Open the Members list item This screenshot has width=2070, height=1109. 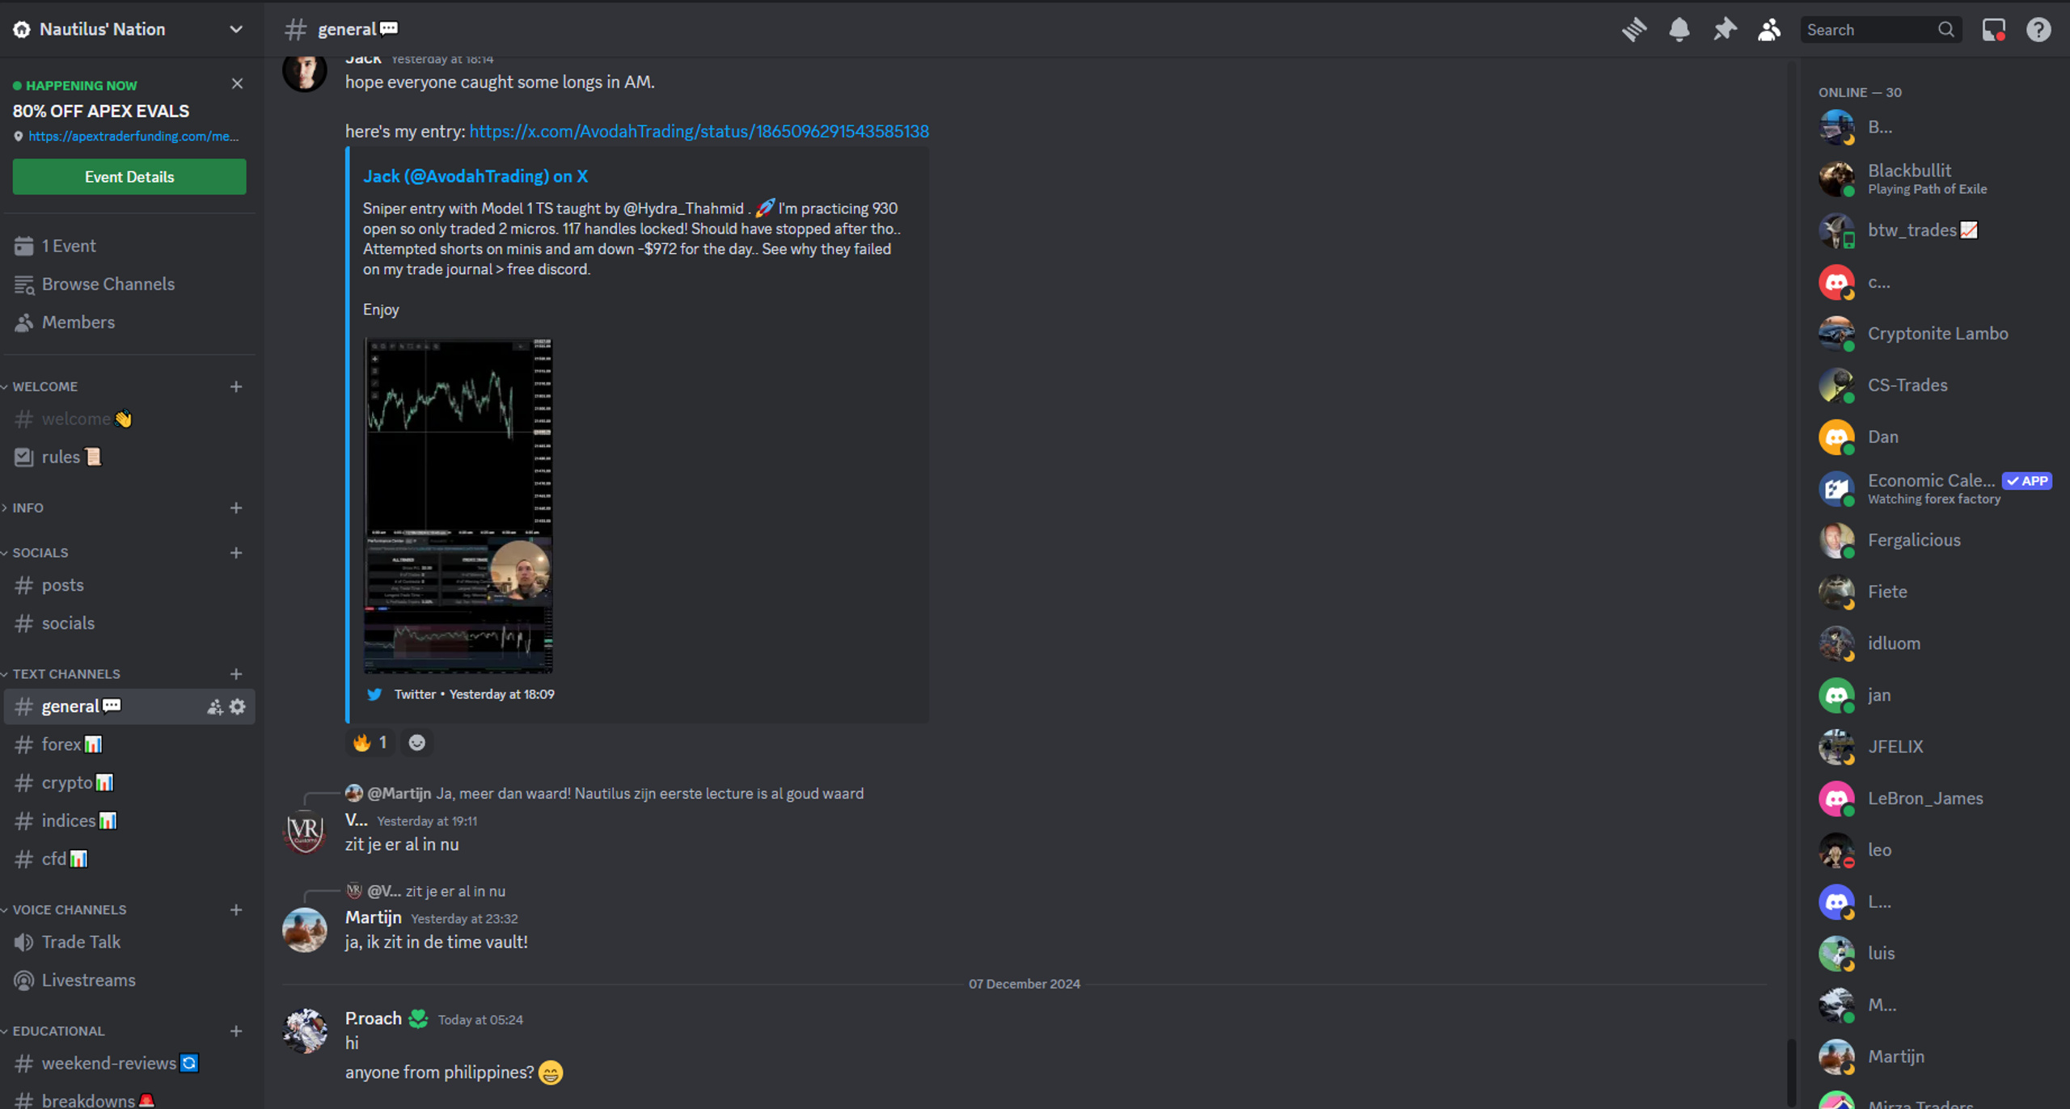click(129, 323)
